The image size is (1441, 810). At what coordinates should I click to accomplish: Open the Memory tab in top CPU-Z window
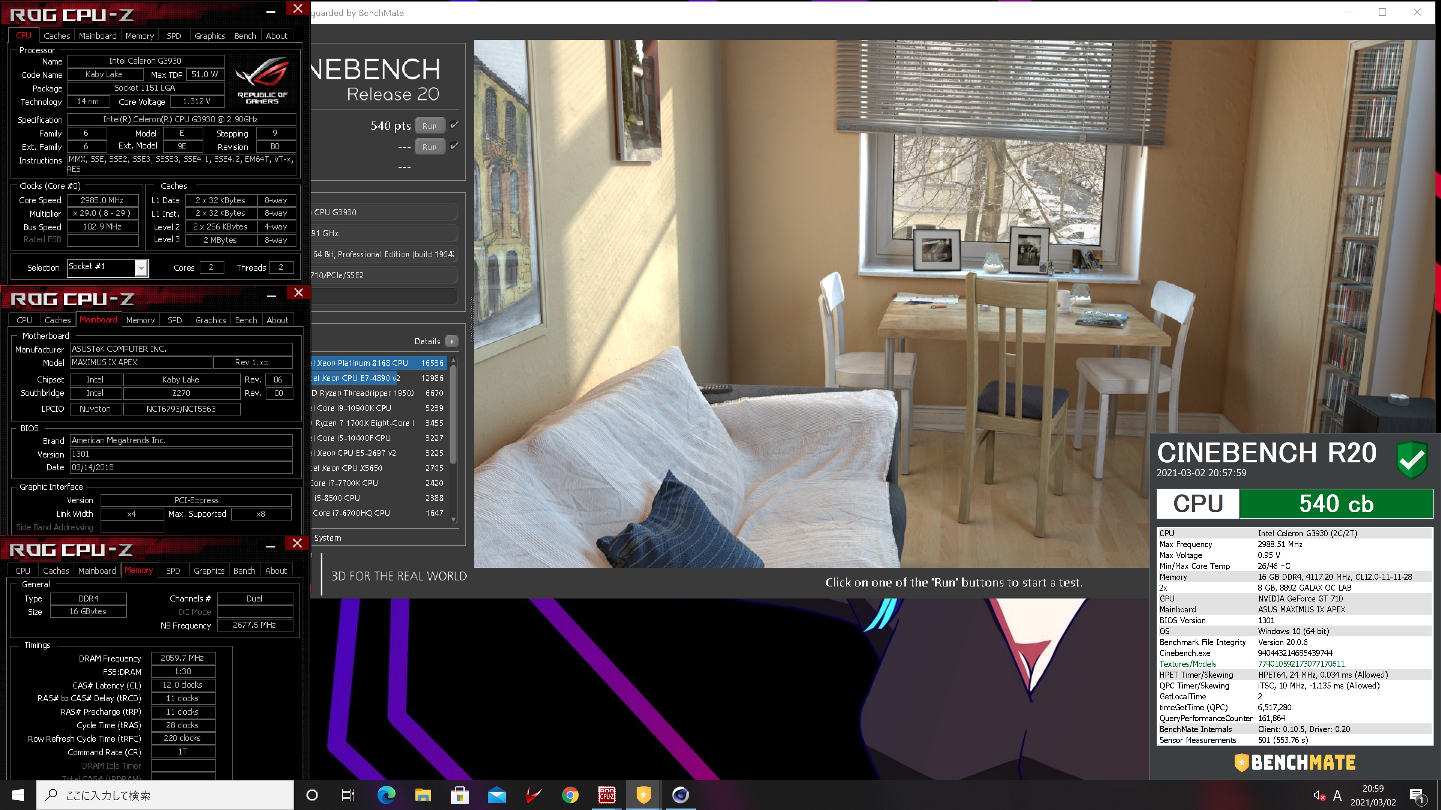[140, 36]
